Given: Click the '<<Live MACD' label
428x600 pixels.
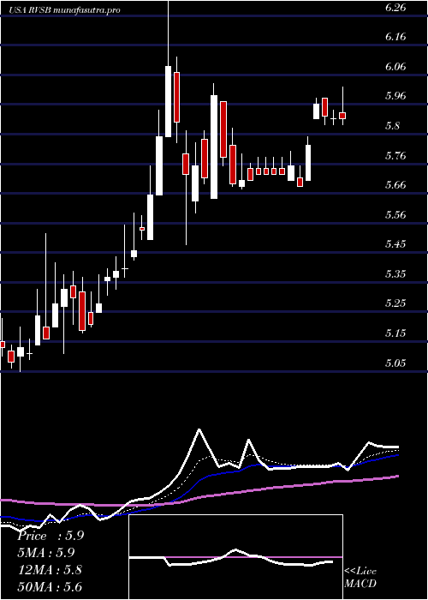Looking at the screenshot, I should [360, 578].
